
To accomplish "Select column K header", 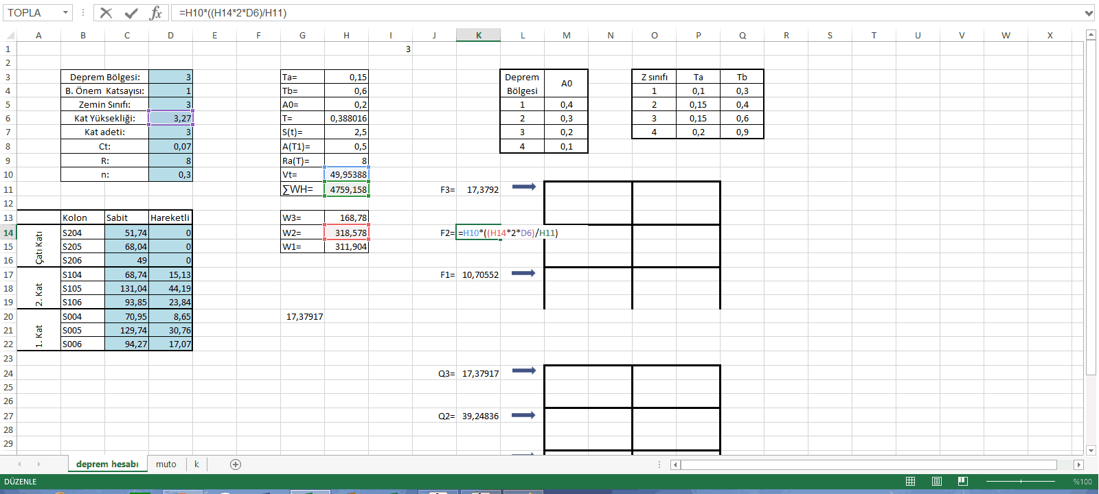I will click(478, 36).
